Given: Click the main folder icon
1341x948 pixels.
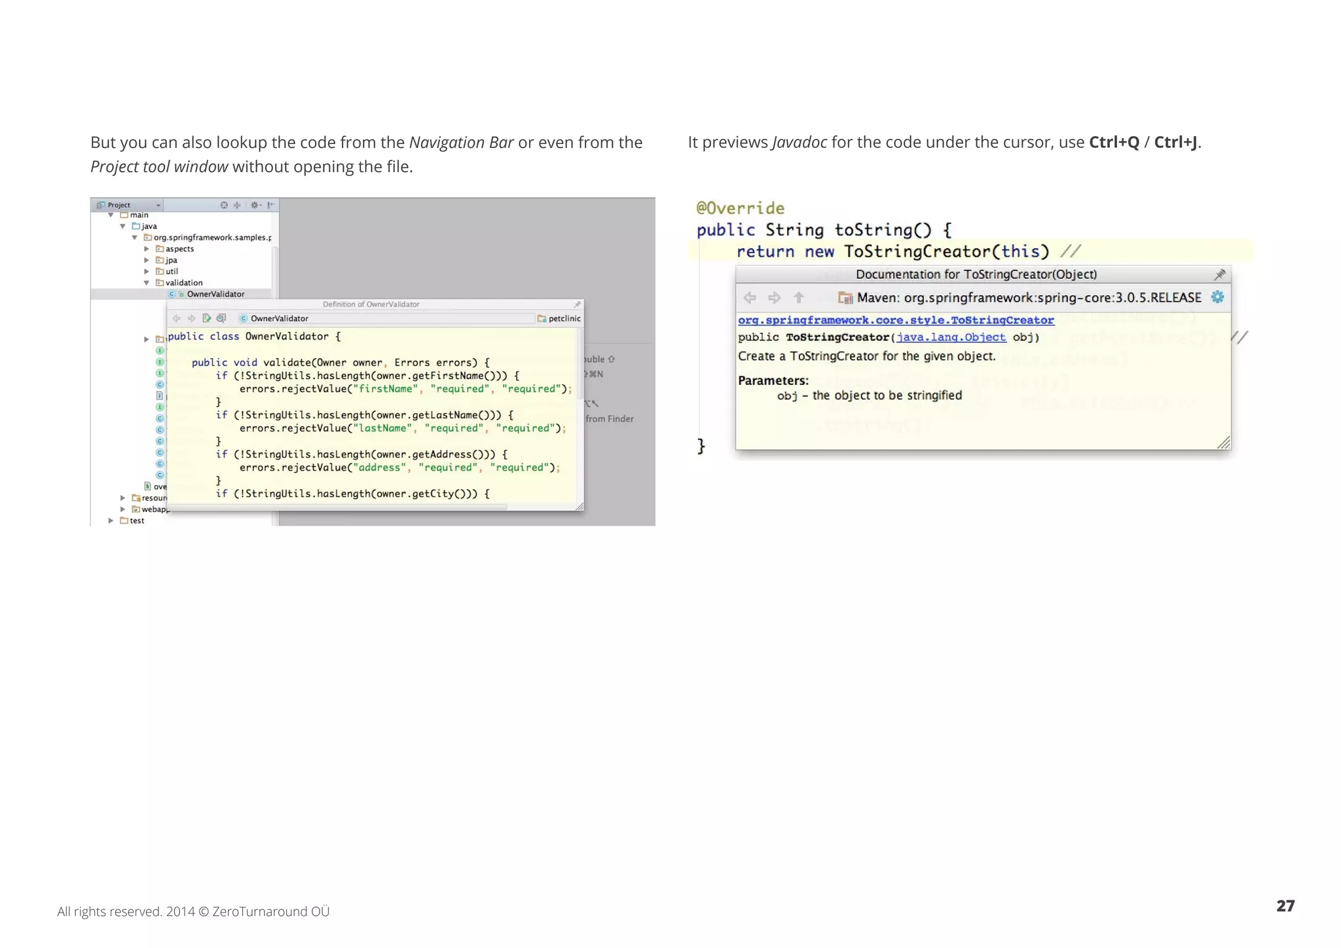Looking at the screenshot, I should pyautogui.click(x=124, y=215).
